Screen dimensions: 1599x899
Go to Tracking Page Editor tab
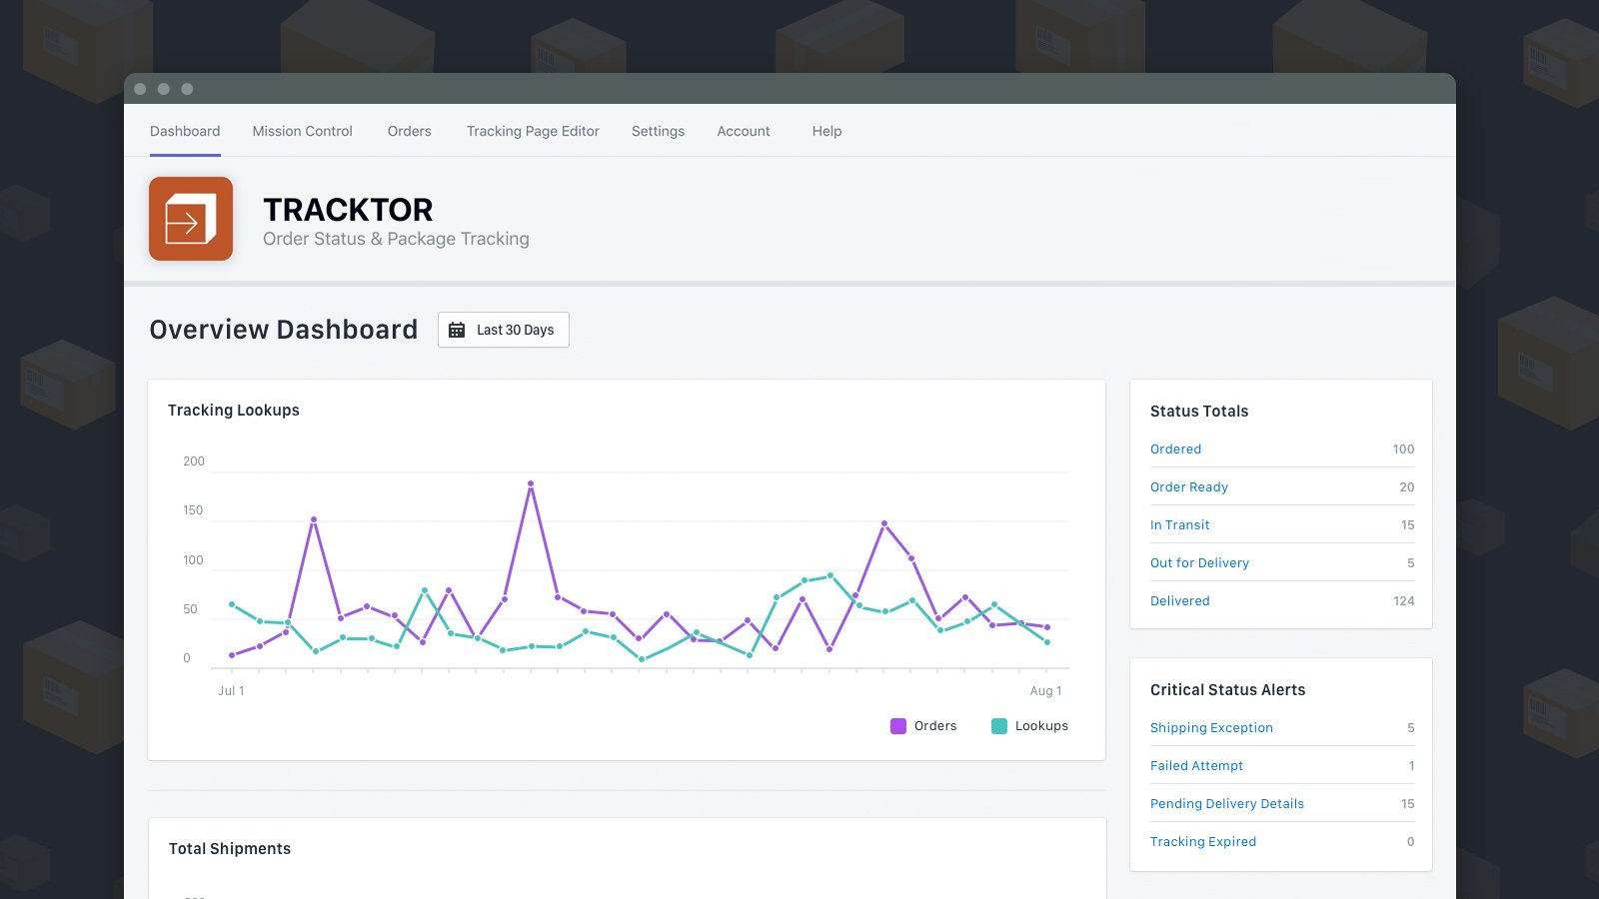533,131
